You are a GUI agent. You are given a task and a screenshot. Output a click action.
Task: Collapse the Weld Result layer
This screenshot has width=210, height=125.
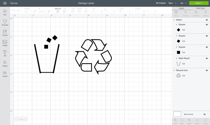pos(176,58)
